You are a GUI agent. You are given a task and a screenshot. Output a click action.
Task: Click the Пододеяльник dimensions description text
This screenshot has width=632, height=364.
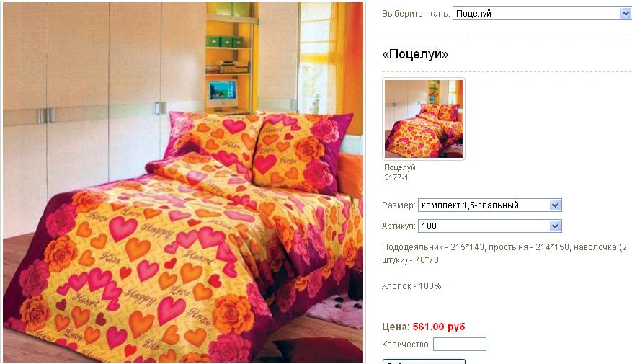coord(504,254)
